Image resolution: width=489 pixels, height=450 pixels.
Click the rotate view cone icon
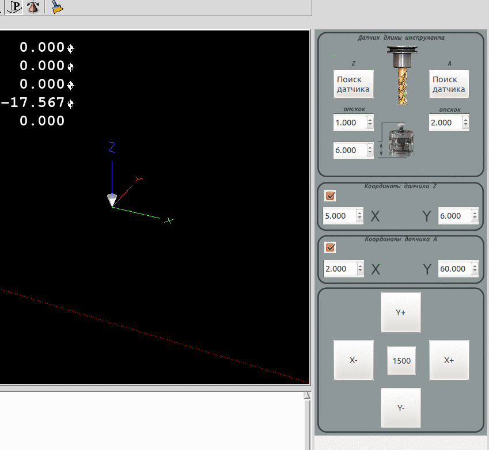(x=33, y=7)
